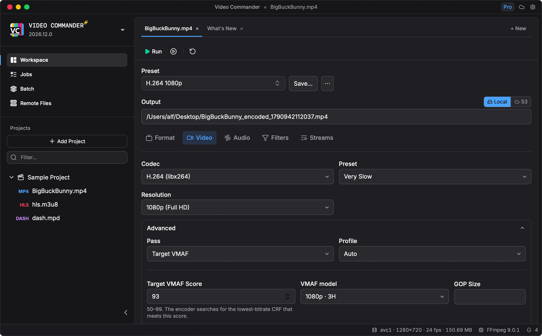Go to Jobs in sidebar

(x=67, y=74)
